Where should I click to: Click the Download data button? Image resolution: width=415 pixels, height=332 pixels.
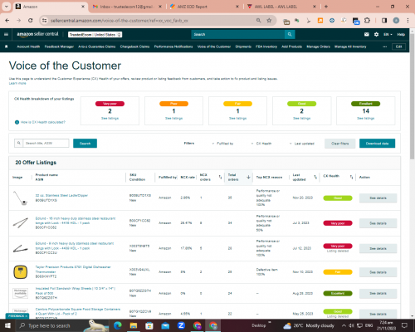point(377,144)
